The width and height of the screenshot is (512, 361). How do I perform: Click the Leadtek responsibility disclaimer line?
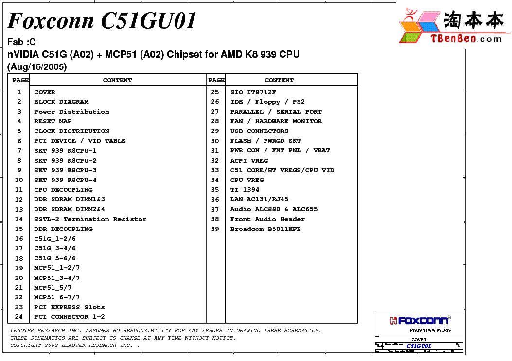[x=165, y=331]
